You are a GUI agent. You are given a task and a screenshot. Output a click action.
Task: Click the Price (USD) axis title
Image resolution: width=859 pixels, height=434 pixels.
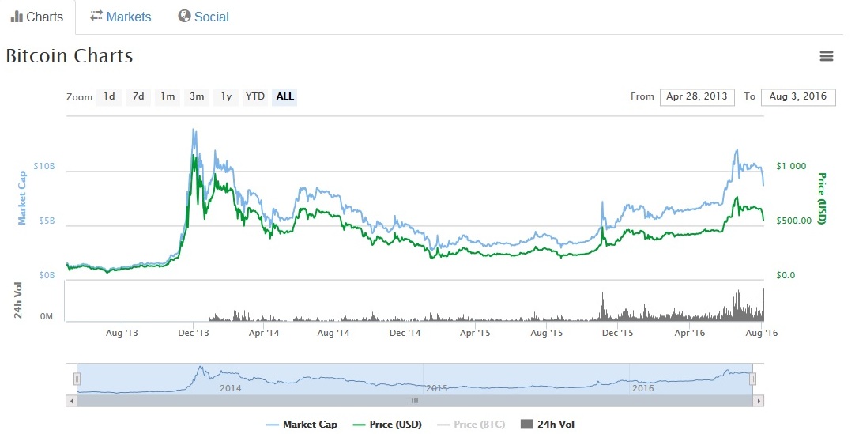(x=821, y=198)
